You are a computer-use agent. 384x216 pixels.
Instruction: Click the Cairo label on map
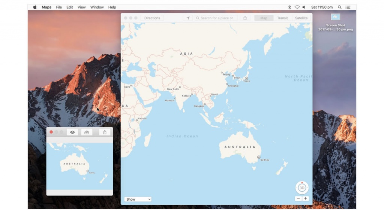coord(127,87)
